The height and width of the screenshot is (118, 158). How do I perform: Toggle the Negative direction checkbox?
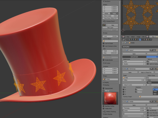pyautogui.click(x=136, y=89)
